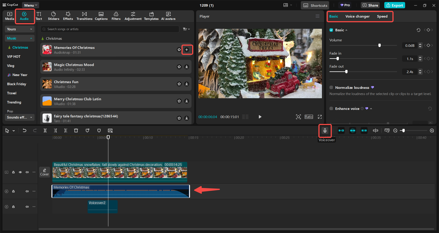
Task: Toggle the linkage button in timeline toolbar
Action: point(364,131)
